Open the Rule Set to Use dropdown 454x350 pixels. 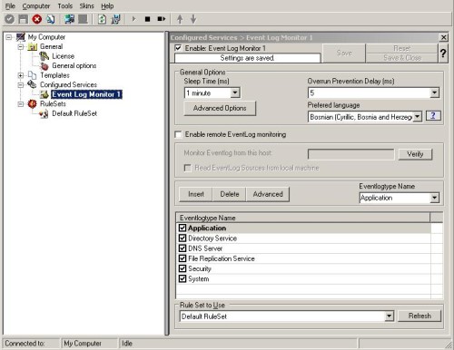point(389,316)
